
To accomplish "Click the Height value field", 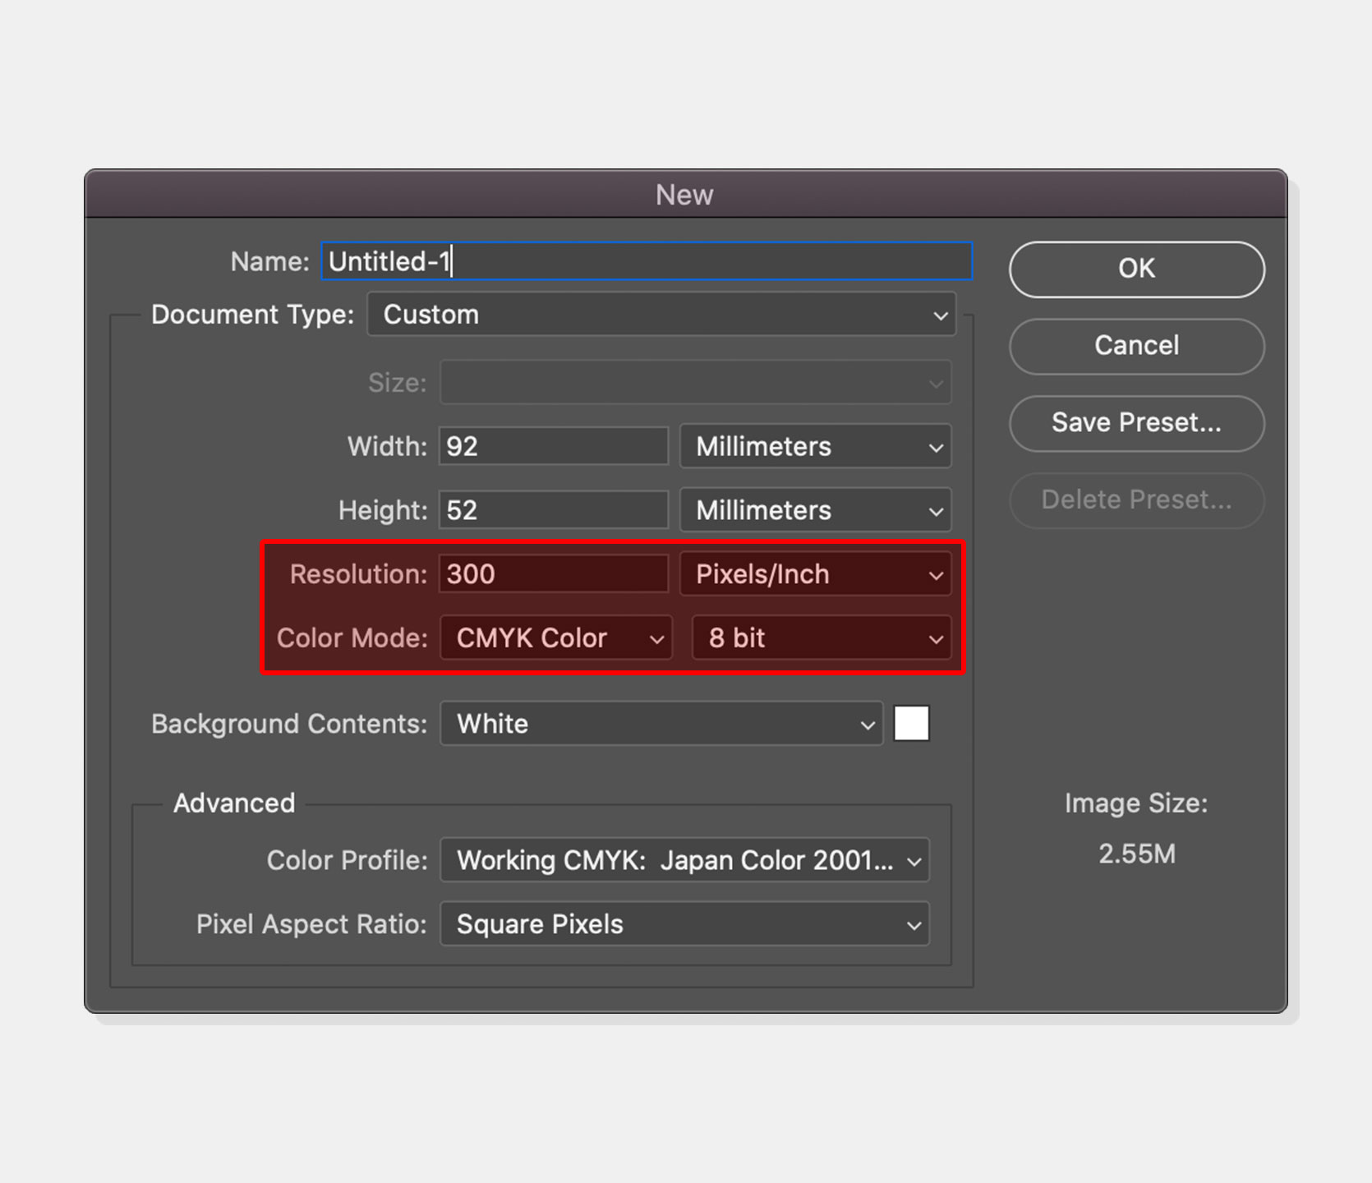I will [554, 510].
